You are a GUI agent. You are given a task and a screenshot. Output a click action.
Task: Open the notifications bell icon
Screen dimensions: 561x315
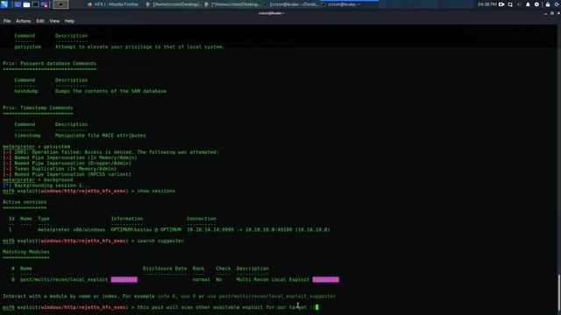click(528, 4)
